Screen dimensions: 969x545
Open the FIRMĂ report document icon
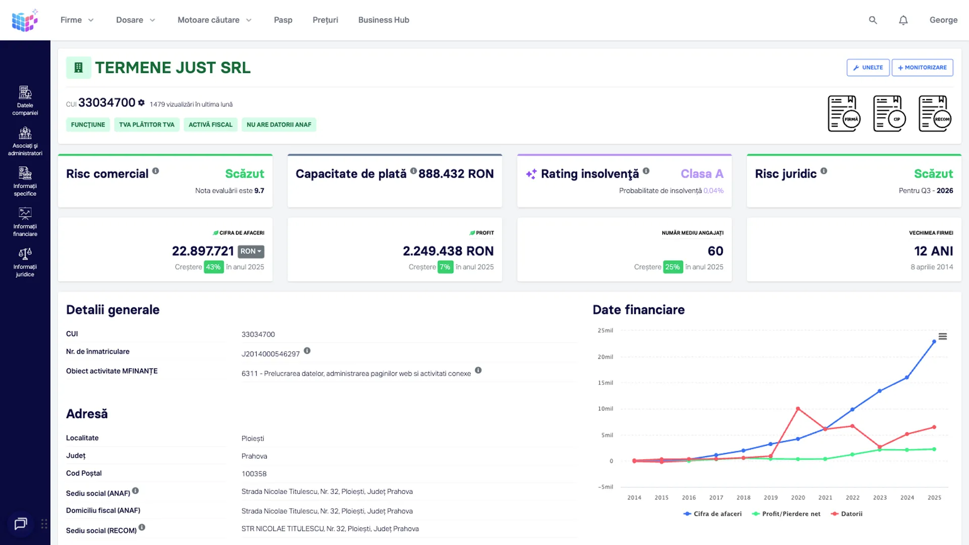click(844, 114)
